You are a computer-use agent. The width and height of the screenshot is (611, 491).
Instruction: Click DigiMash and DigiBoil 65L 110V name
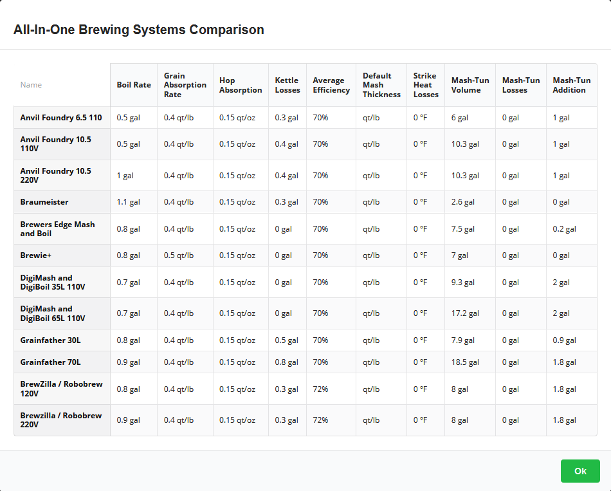pos(53,313)
